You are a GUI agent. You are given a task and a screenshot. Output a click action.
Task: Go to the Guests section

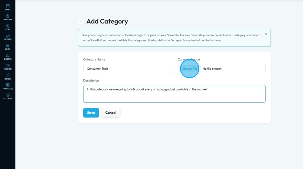tap(8, 57)
